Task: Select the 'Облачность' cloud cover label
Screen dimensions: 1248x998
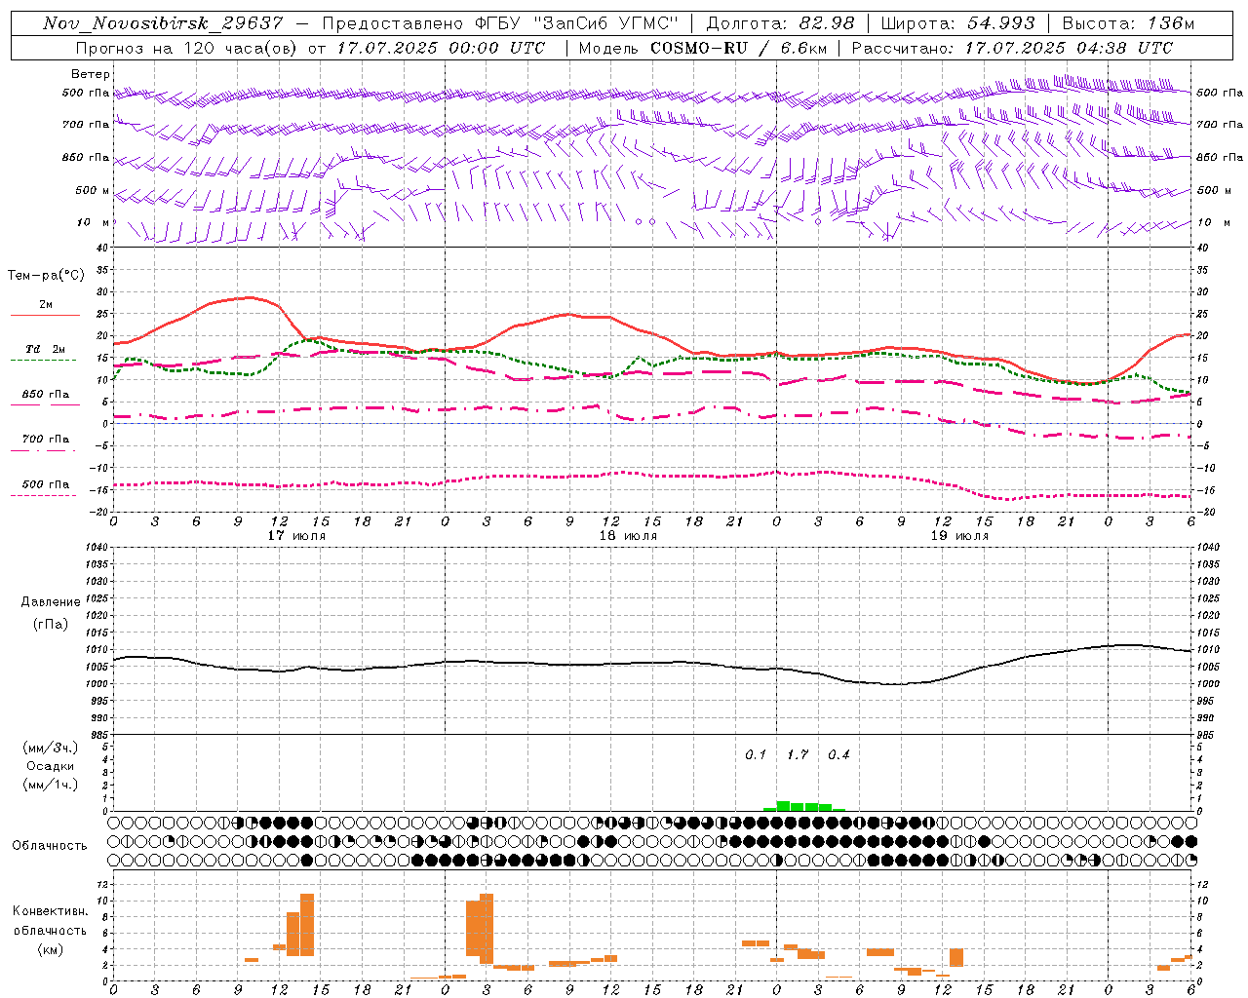Action: pos(50,845)
